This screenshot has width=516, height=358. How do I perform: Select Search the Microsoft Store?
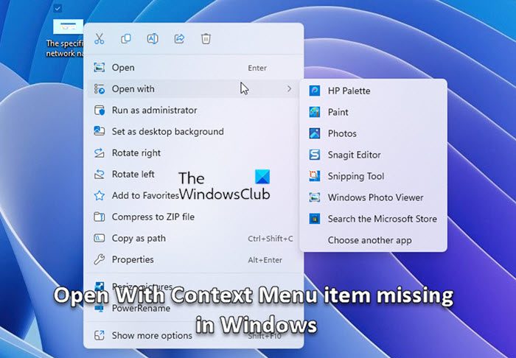[373, 219]
